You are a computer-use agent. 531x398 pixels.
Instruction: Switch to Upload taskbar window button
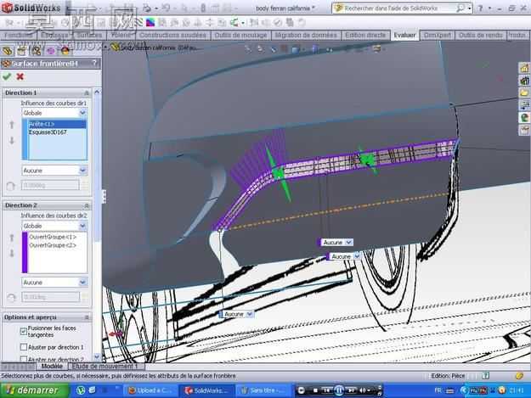coord(150,390)
